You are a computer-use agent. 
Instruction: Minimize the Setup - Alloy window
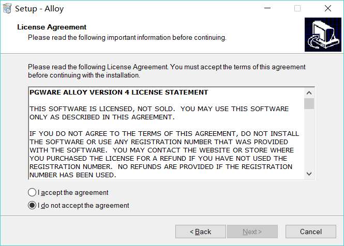(x=267, y=8)
